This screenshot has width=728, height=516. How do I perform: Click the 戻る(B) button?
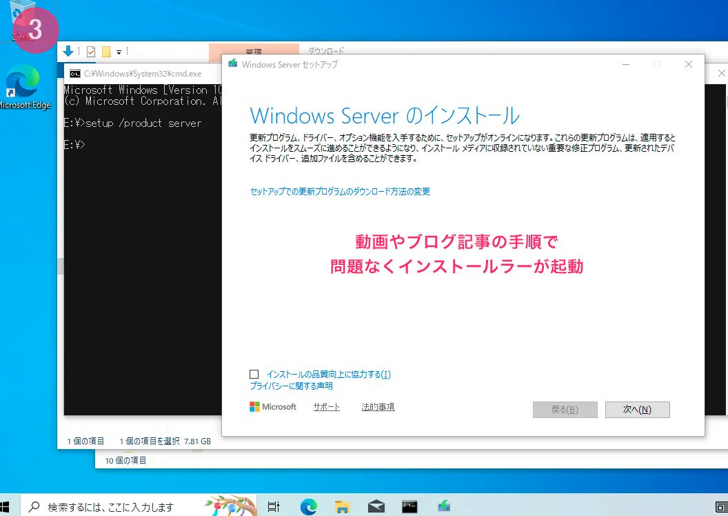[x=565, y=410]
